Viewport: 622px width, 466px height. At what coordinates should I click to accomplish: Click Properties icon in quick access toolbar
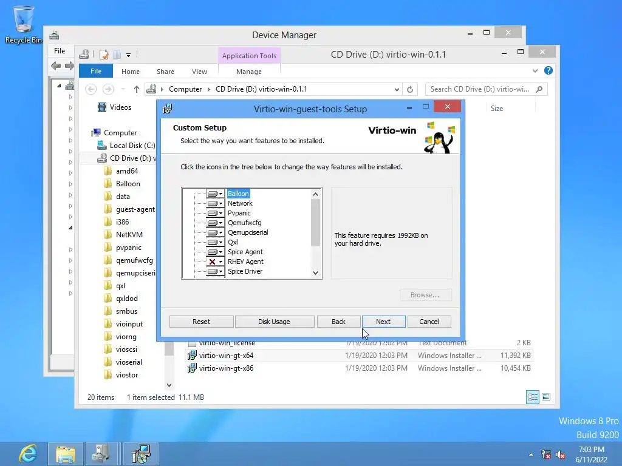tap(104, 55)
